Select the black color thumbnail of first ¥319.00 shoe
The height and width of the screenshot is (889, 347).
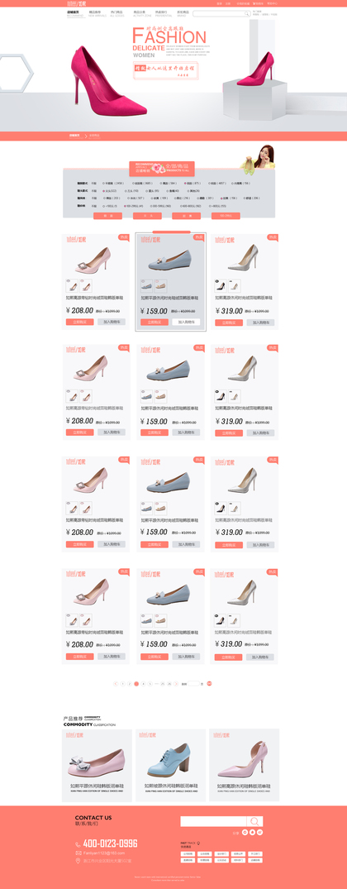click(x=221, y=286)
